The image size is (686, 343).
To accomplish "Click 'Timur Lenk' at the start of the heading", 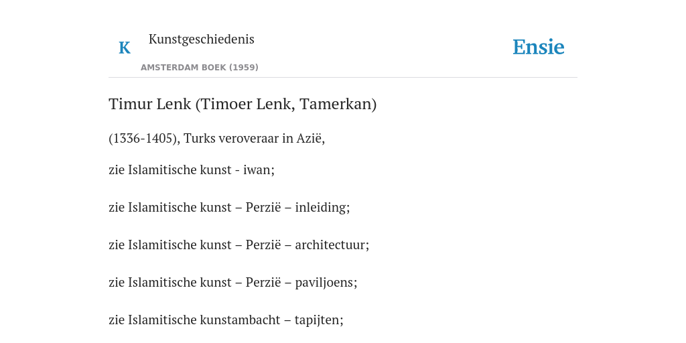I will [x=150, y=104].
